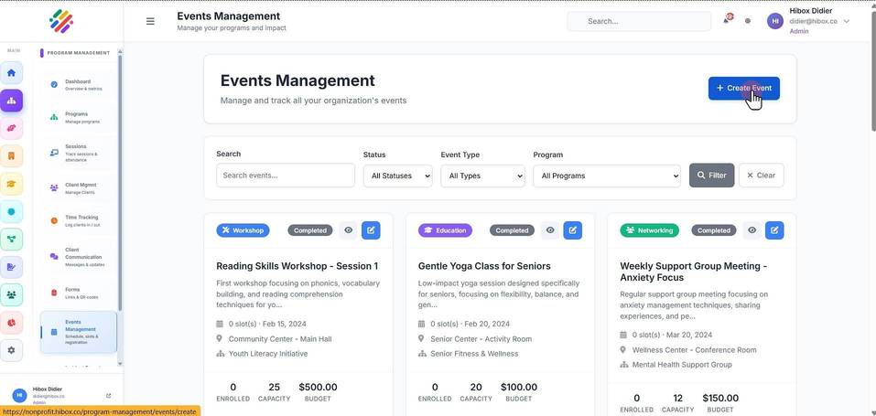Open the green workflow nodes rail icon
This screenshot has height=416, width=876.
pos(11,240)
